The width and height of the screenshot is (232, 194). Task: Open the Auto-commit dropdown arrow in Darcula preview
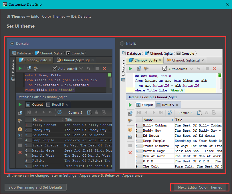tap(81, 68)
